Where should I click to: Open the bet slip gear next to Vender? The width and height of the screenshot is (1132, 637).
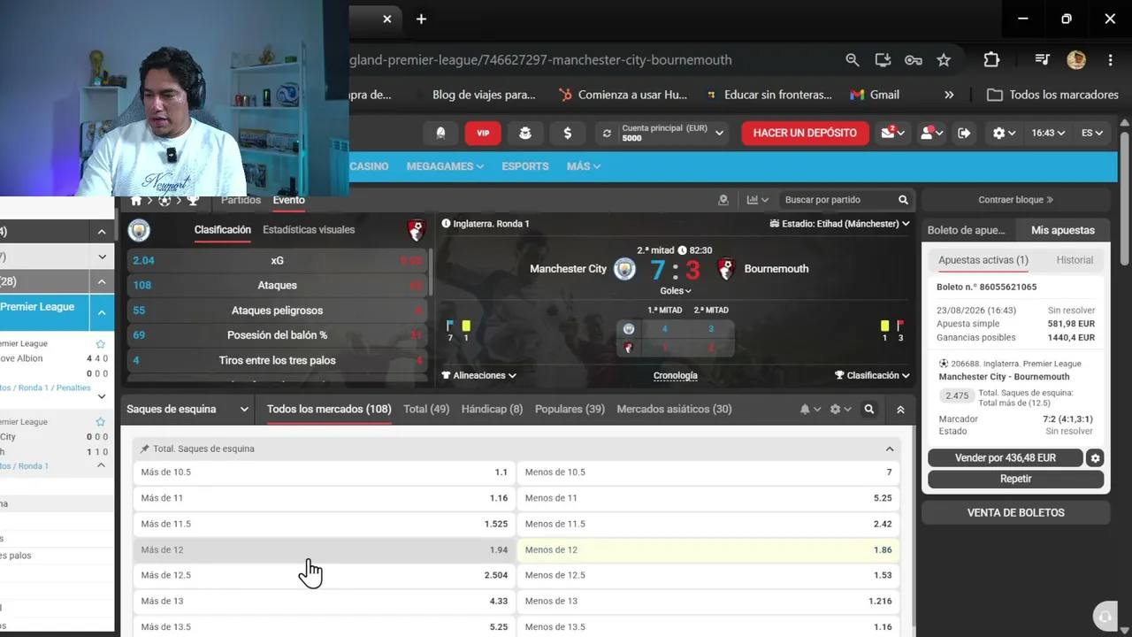click(1096, 458)
